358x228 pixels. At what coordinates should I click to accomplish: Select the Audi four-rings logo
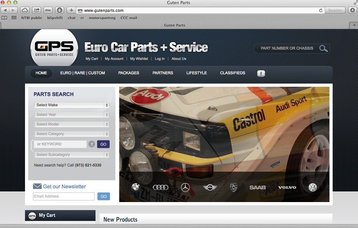click(x=161, y=187)
